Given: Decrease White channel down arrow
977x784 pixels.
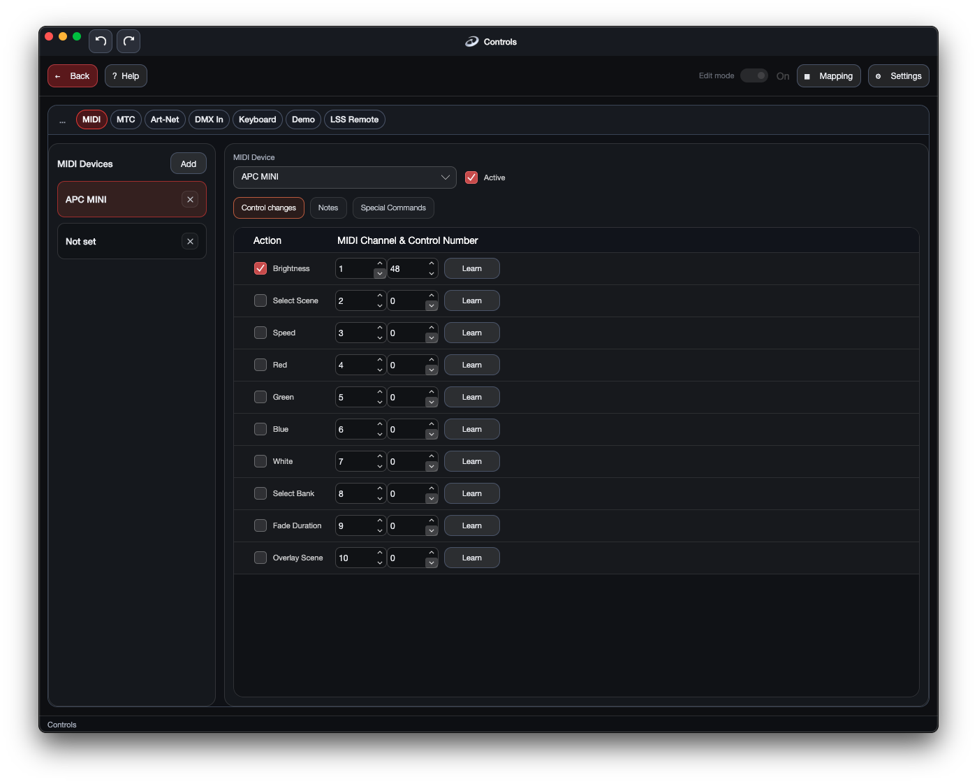Looking at the screenshot, I should pyautogui.click(x=380, y=466).
